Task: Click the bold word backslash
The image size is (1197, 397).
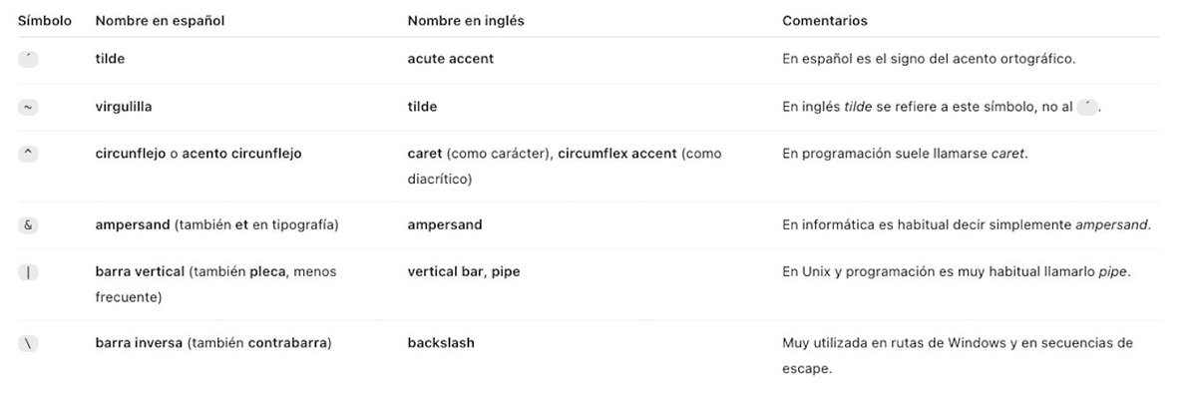Action: tap(441, 342)
